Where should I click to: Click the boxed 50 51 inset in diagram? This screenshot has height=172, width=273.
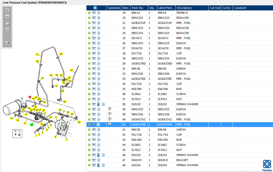[17, 133]
